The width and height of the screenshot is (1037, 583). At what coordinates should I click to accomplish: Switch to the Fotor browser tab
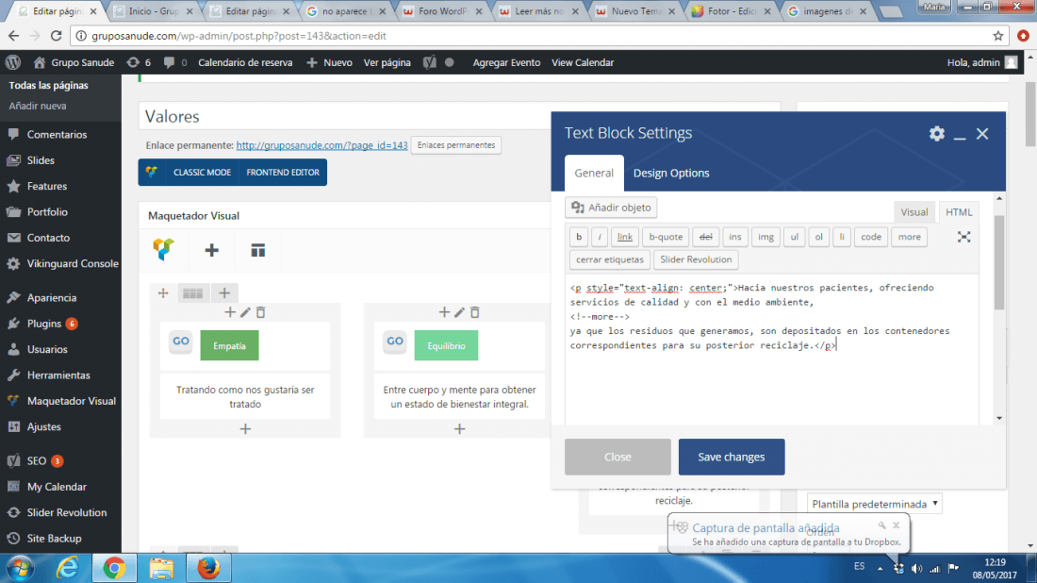click(x=732, y=11)
